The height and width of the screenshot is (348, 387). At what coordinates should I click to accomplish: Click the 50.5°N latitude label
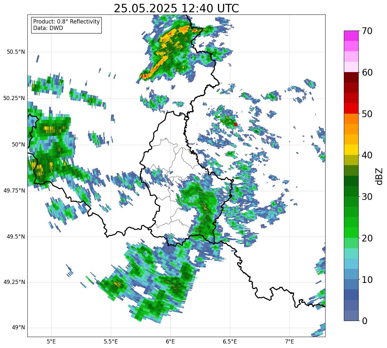[x=16, y=52]
